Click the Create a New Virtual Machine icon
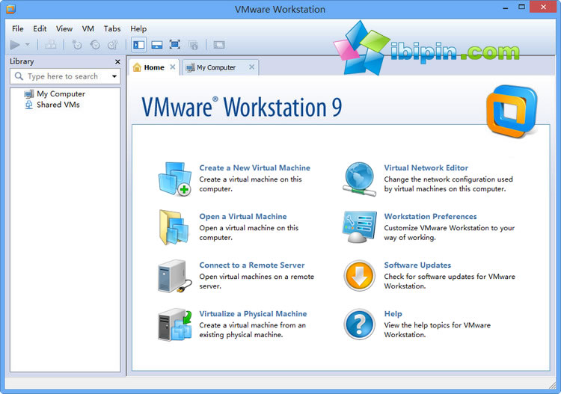561x394 pixels. [x=174, y=179]
